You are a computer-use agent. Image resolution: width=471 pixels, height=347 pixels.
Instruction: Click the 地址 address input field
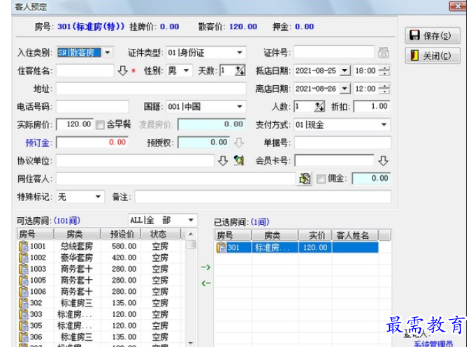(x=150, y=89)
